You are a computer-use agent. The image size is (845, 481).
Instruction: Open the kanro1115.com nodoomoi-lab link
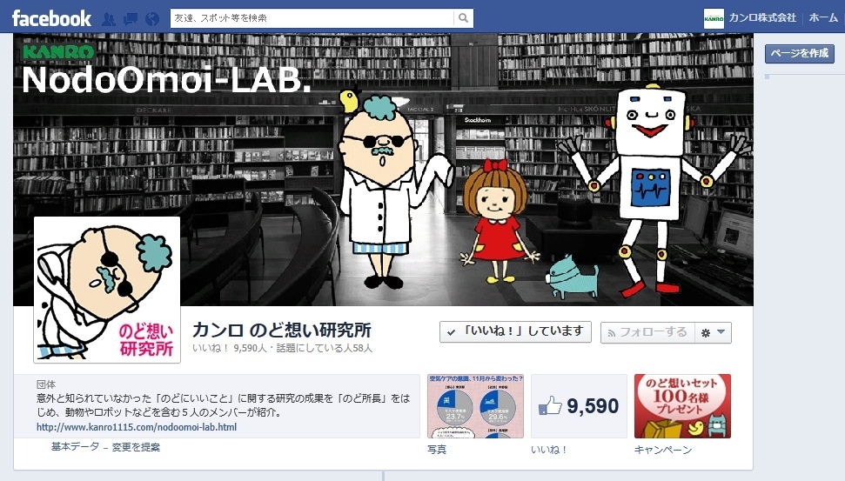coord(137,427)
